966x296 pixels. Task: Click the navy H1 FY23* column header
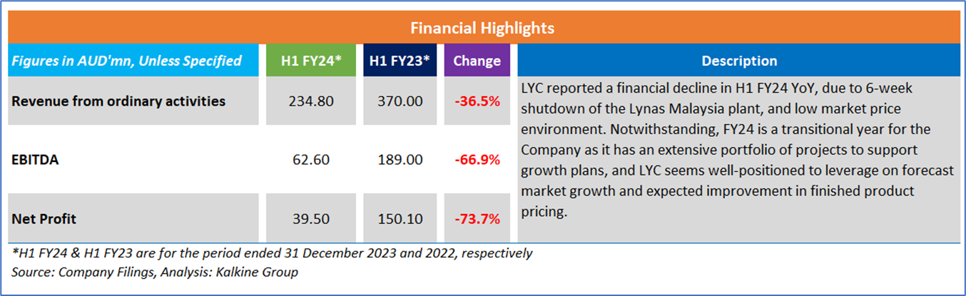(400, 61)
